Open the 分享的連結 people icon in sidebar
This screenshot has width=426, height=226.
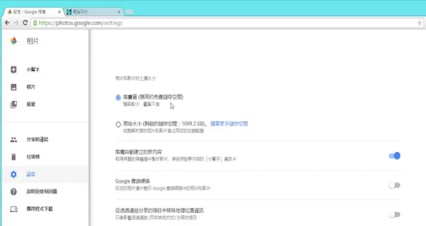click(x=14, y=140)
